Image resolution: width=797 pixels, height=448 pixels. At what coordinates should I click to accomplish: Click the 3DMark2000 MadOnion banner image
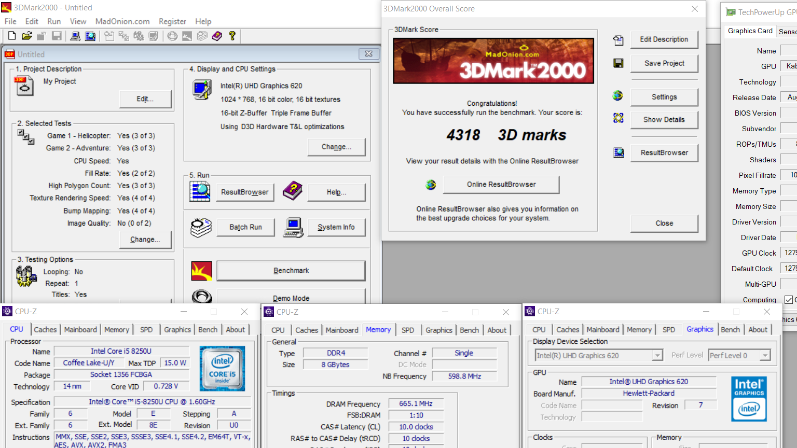(x=493, y=61)
